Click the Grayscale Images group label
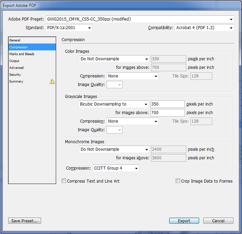Screen dimensions: 242x234 [81, 97]
